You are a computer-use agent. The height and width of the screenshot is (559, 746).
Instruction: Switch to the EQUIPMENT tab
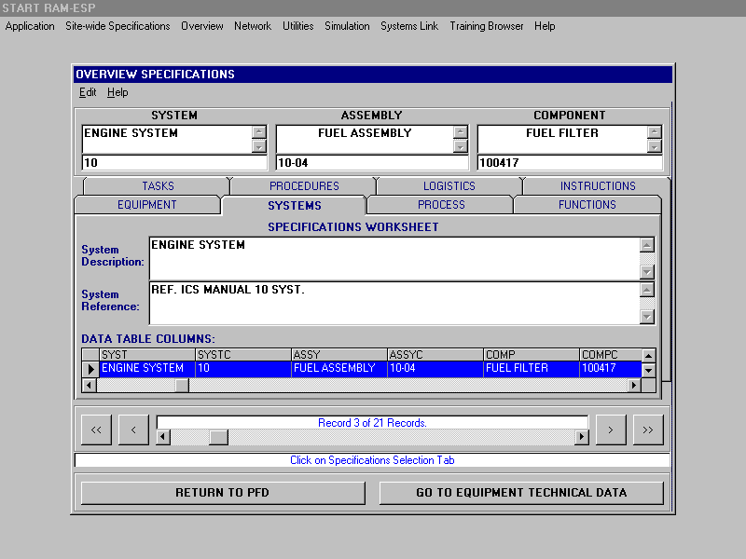147,205
